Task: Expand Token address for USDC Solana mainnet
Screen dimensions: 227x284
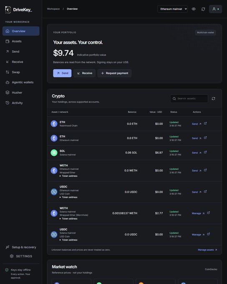Action: coord(68,240)
